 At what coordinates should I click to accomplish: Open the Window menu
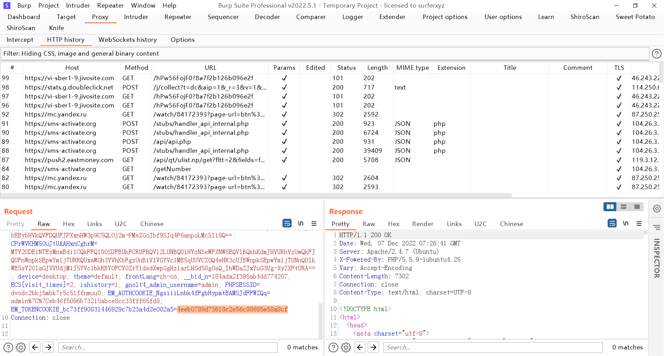(x=143, y=6)
